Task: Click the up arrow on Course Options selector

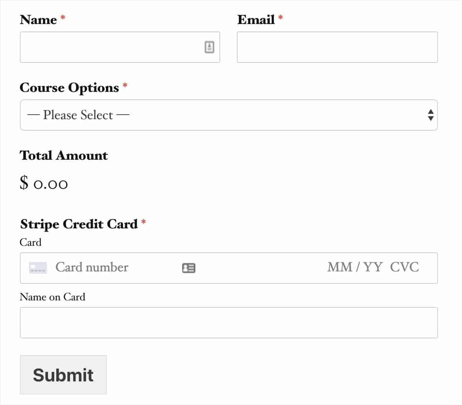Action: pos(430,112)
